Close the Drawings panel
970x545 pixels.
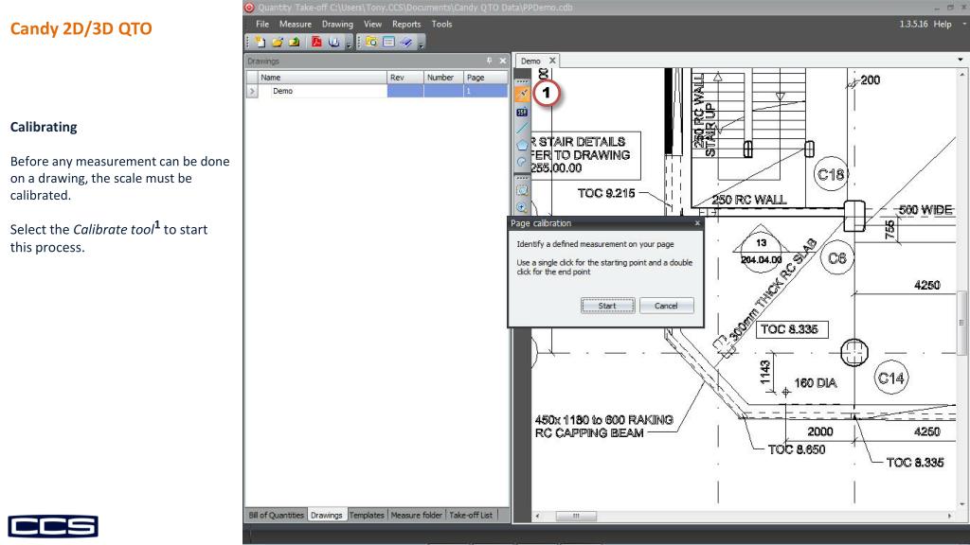coord(502,61)
